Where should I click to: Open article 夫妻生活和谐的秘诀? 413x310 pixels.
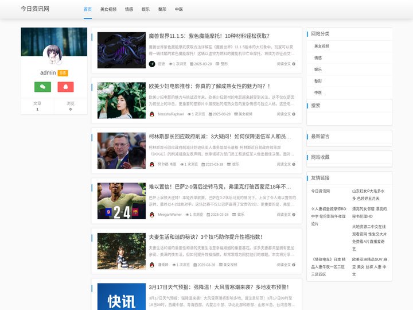click(205, 237)
